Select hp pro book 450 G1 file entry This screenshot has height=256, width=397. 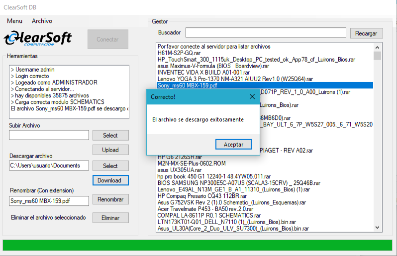214,176
